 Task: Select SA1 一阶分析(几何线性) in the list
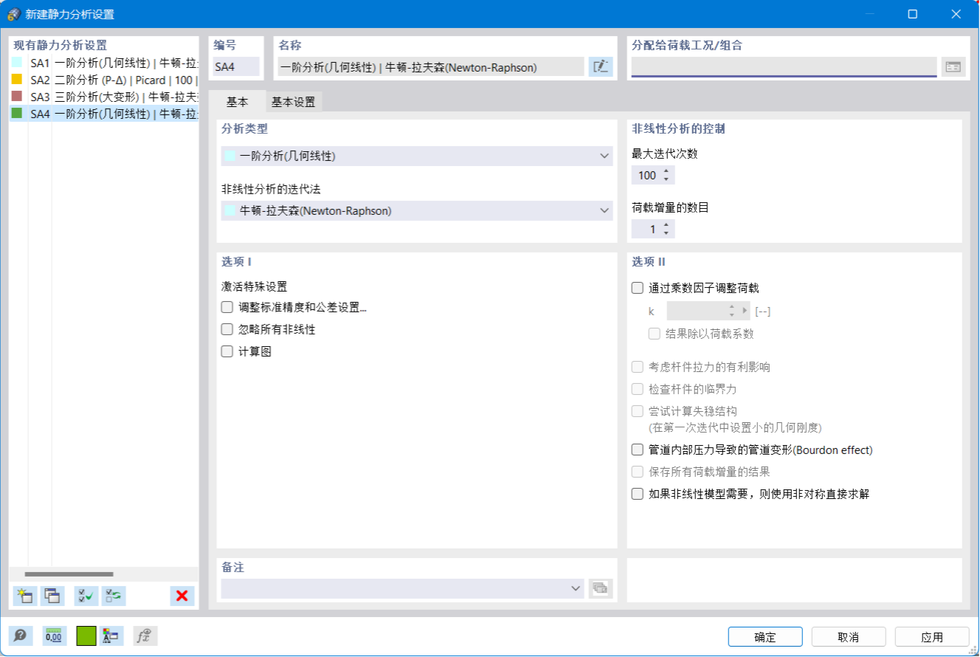coord(104,63)
